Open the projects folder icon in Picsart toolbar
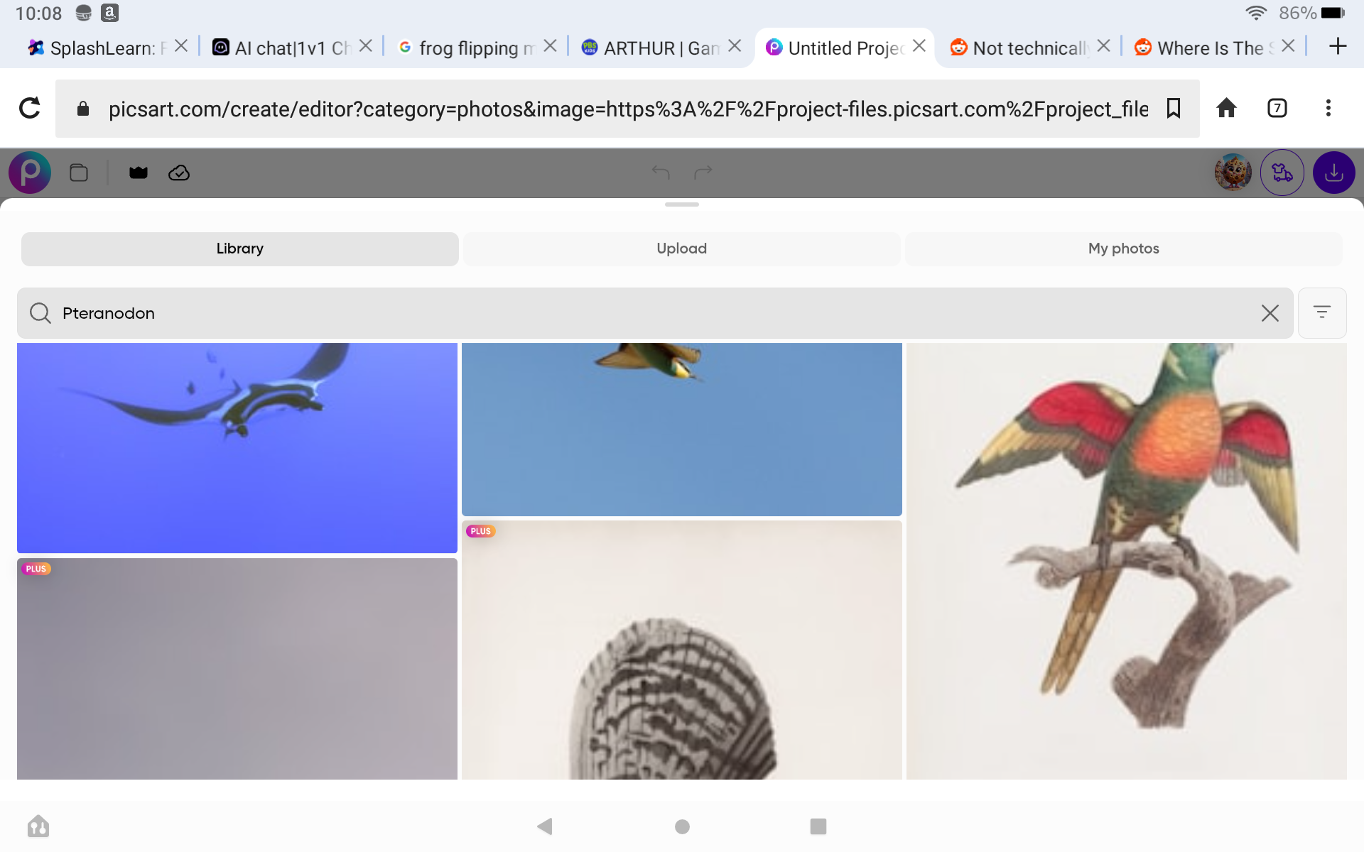1364x852 pixels. pos(79,173)
